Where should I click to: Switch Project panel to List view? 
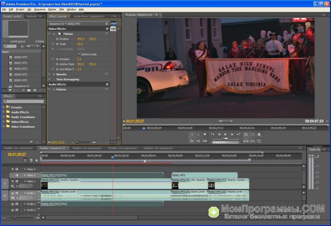point(4,90)
